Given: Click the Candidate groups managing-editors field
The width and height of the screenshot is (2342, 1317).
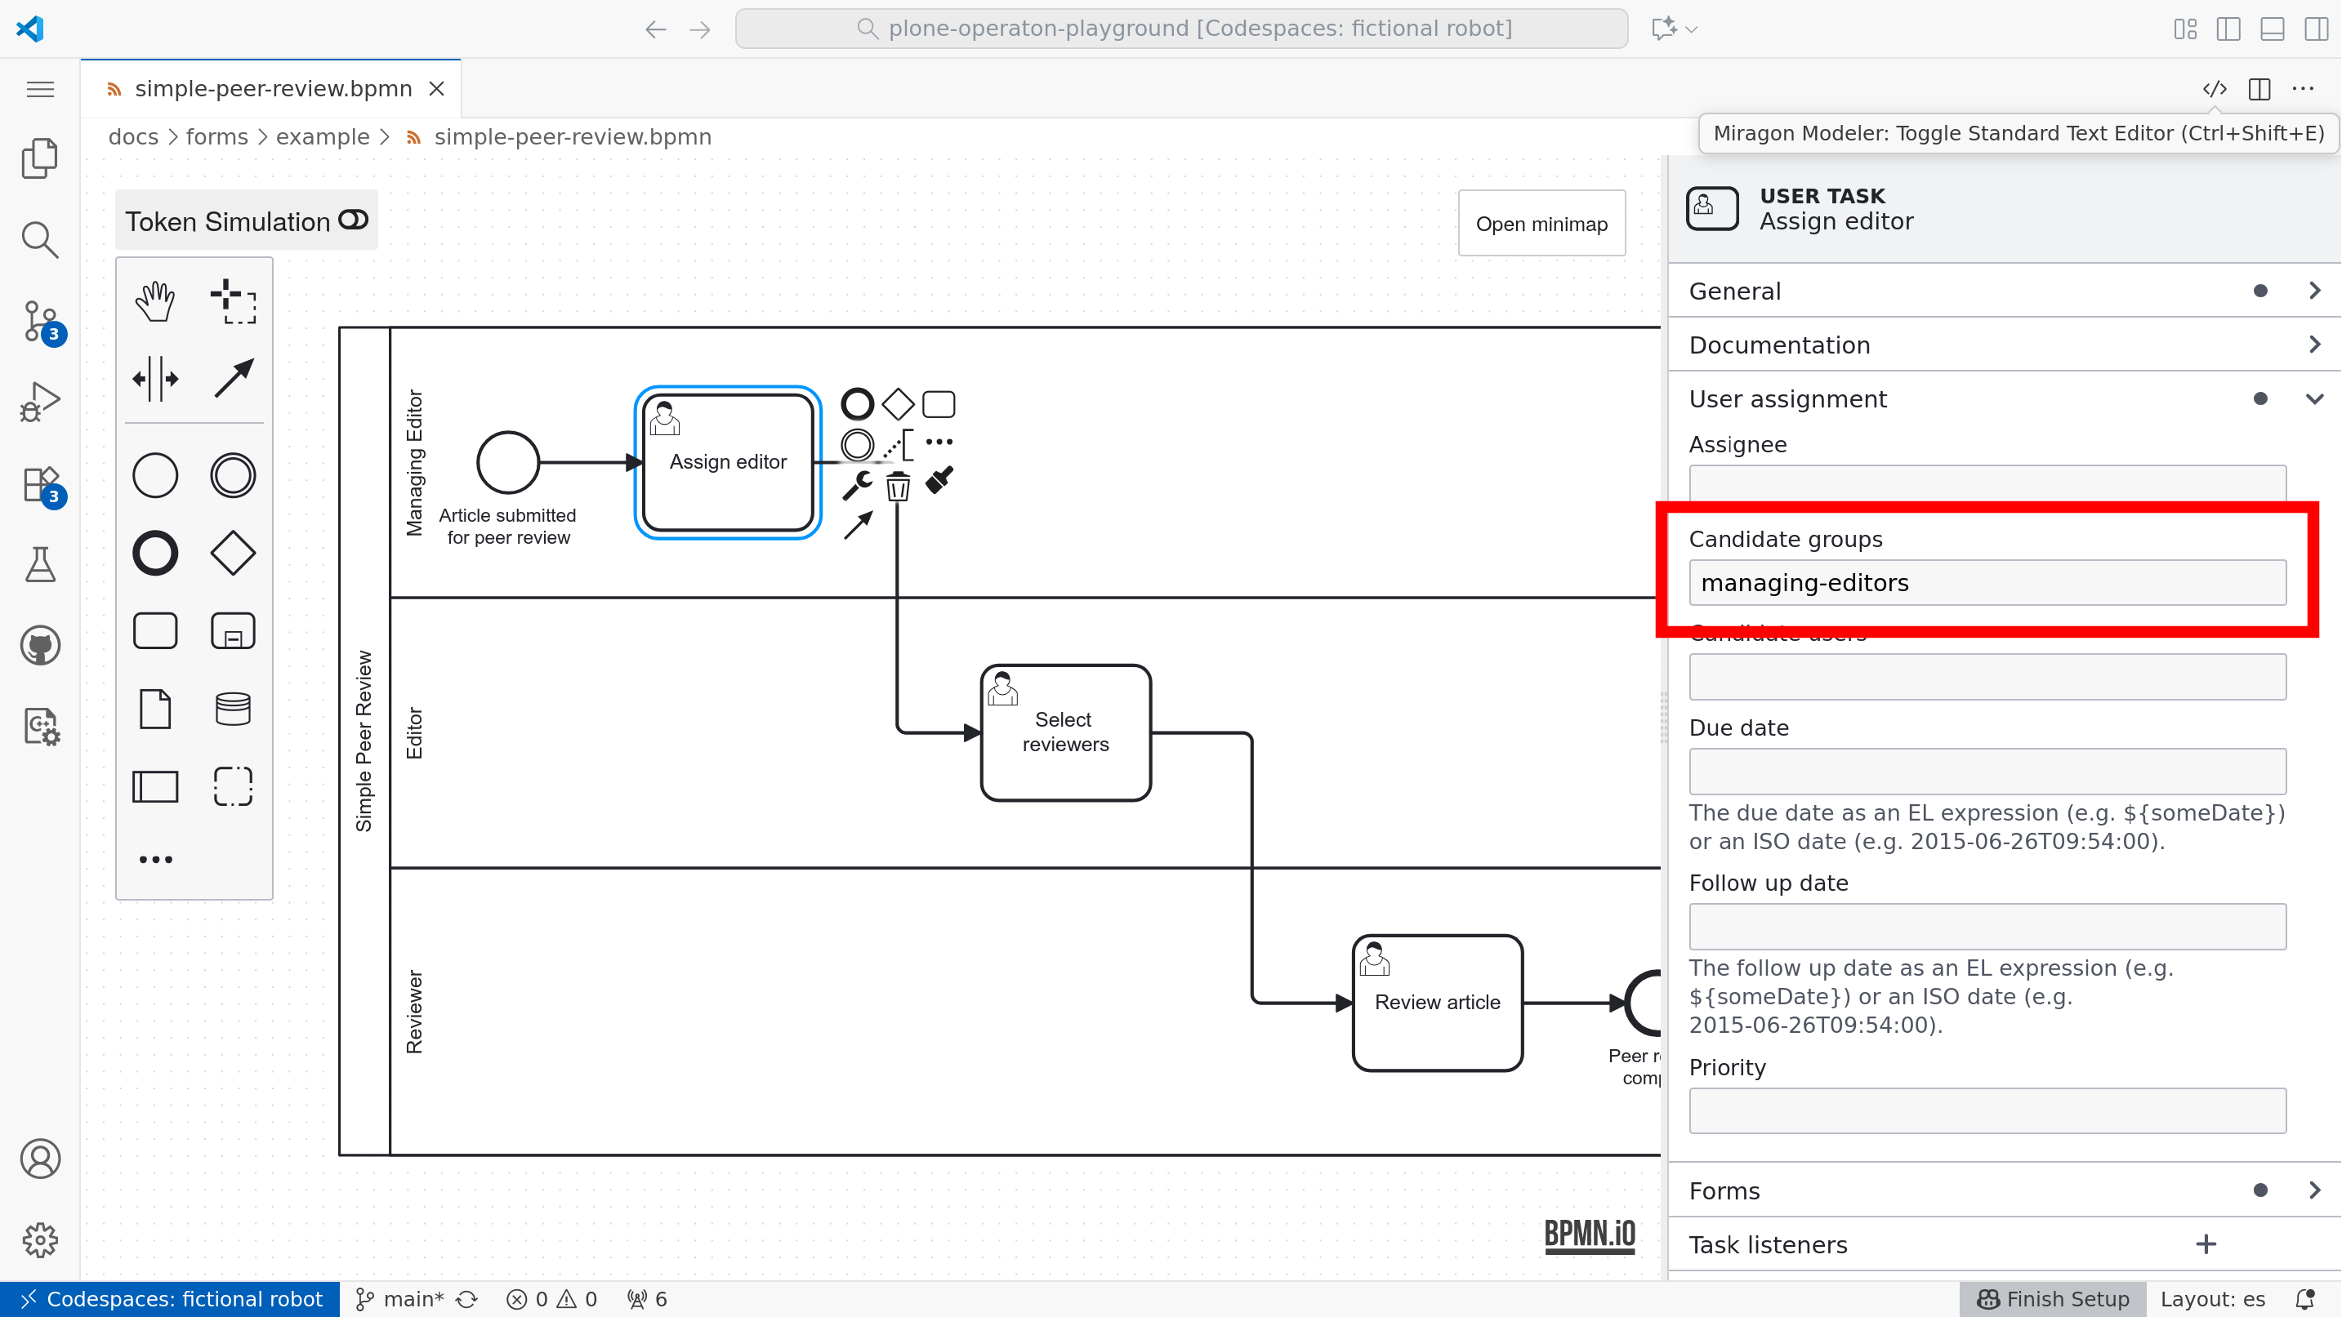Looking at the screenshot, I should coord(1987,581).
